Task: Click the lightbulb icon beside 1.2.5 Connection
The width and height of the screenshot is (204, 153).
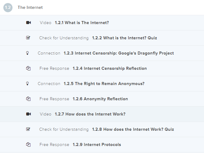Action: coord(27,84)
